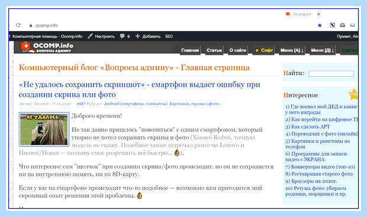
Task: Click the greeting text Доброго времени!
Action: [96, 116]
